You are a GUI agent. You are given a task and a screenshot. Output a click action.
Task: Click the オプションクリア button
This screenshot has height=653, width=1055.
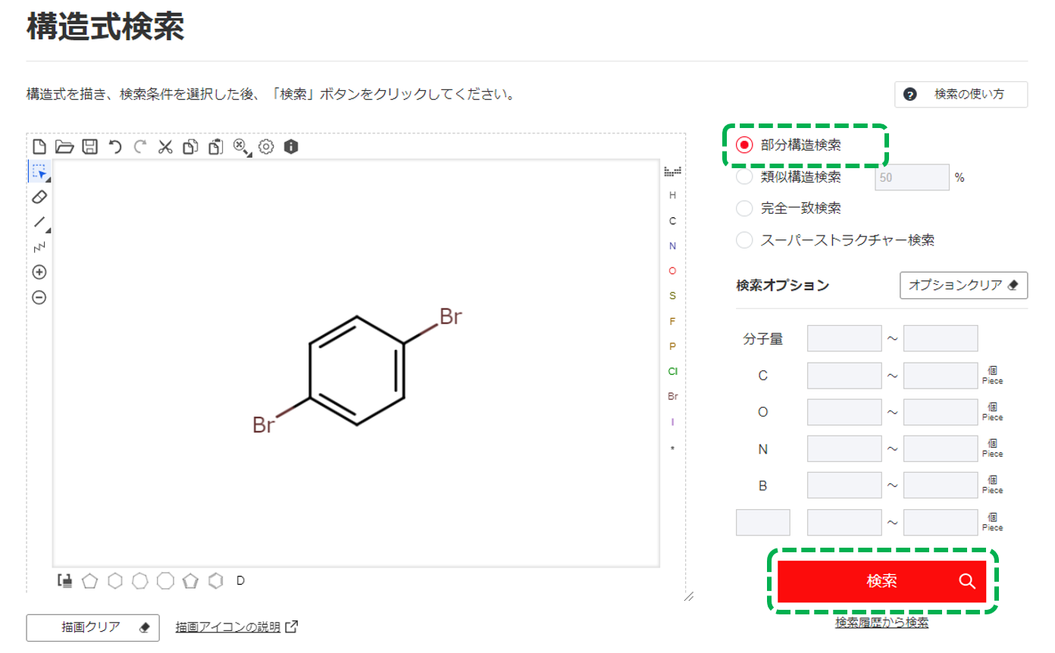(x=964, y=286)
